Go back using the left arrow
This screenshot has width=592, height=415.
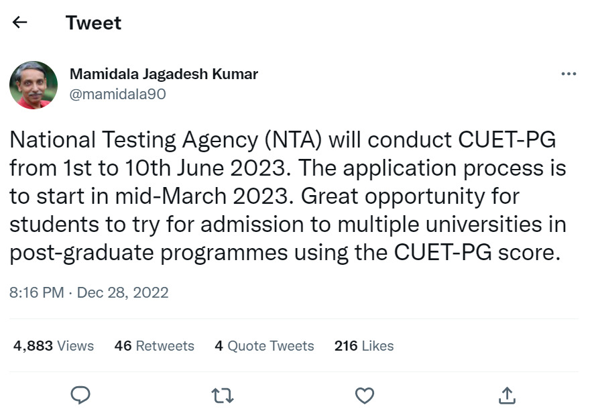pos(20,23)
